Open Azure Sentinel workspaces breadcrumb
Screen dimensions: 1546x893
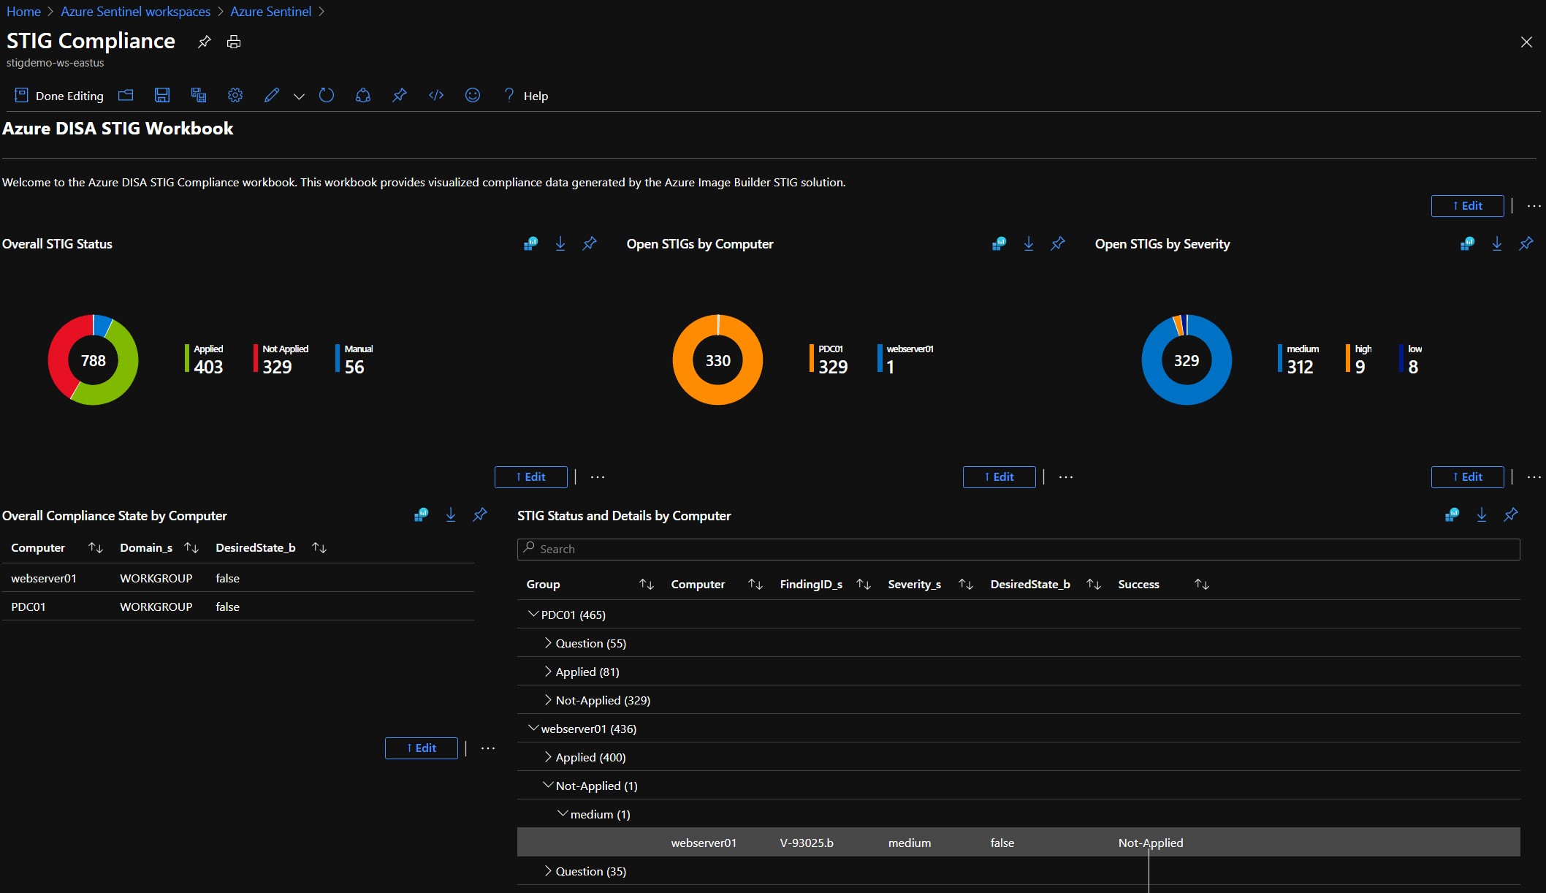[x=135, y=12]
